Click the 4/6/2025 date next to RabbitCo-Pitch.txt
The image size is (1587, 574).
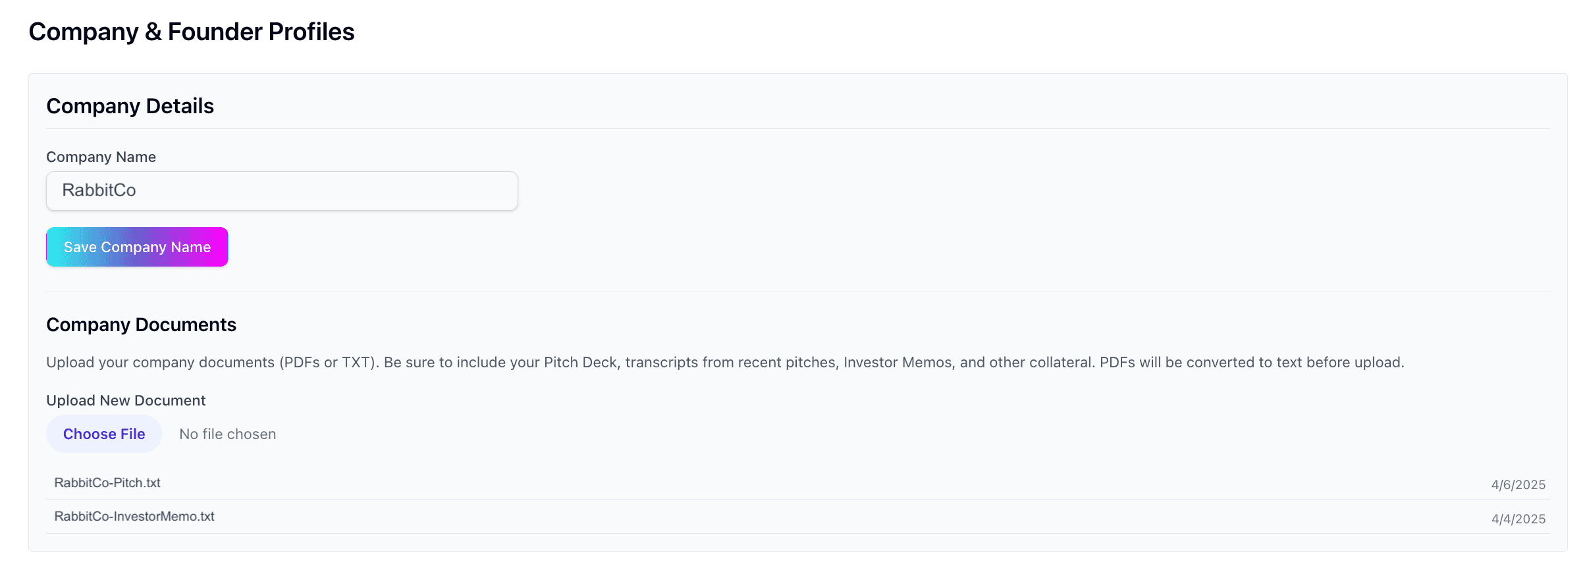click(x=1518, y=484)
